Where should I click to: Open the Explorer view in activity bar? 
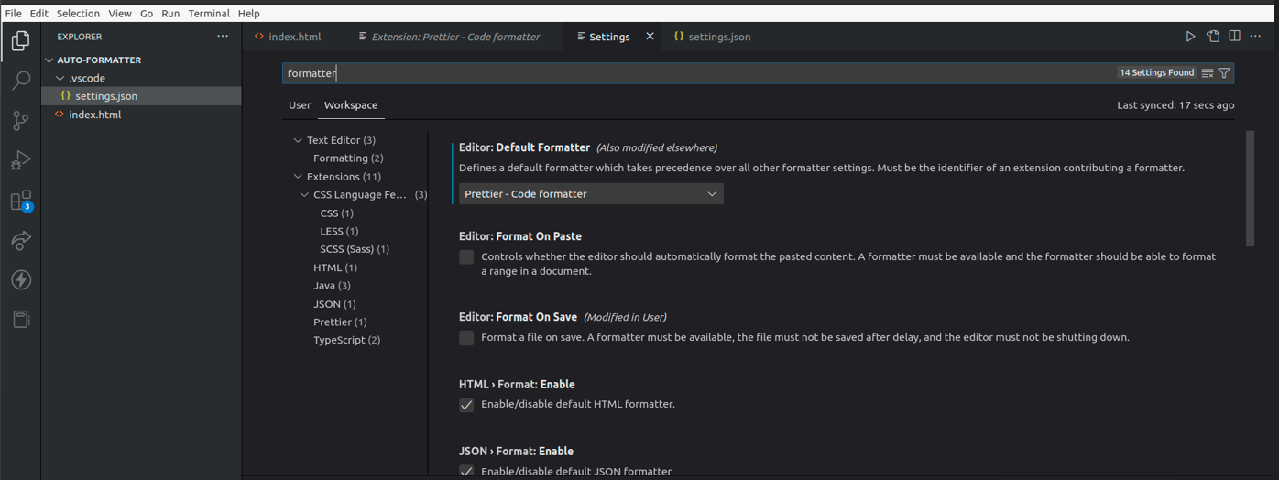coord(20,41)
